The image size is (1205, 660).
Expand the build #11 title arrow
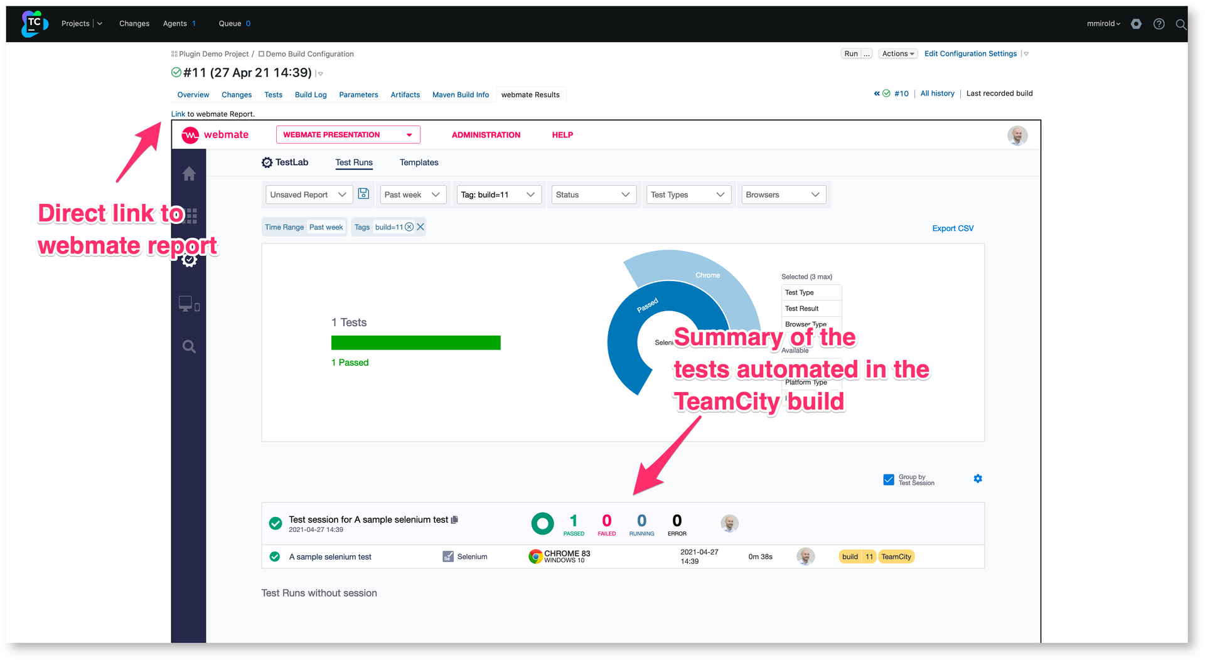(320, 74)
